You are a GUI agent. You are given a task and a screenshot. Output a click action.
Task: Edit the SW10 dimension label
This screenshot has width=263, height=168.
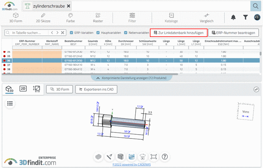[x=97, y=106]
